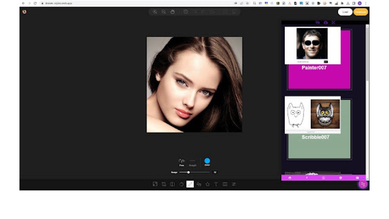
Task: Select the text T tool
Action: (216, 184)
